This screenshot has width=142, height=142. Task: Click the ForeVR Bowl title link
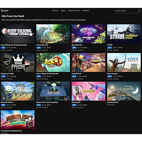(76, 74)
